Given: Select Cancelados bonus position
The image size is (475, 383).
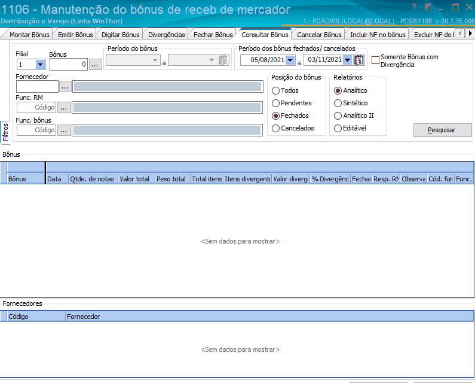Looking at the screenshot, I should click(x=293, y=129).
